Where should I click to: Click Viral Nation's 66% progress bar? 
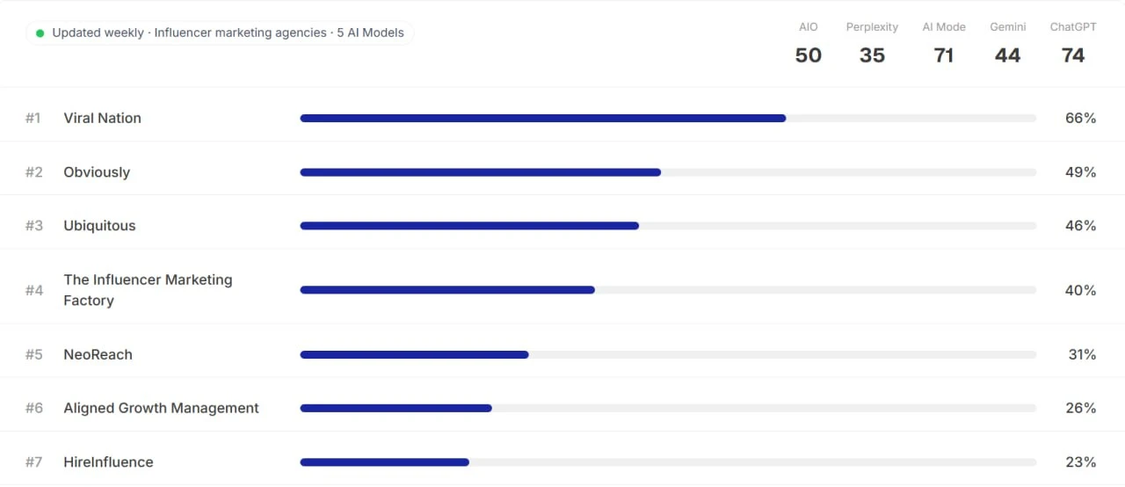(668, 118)
